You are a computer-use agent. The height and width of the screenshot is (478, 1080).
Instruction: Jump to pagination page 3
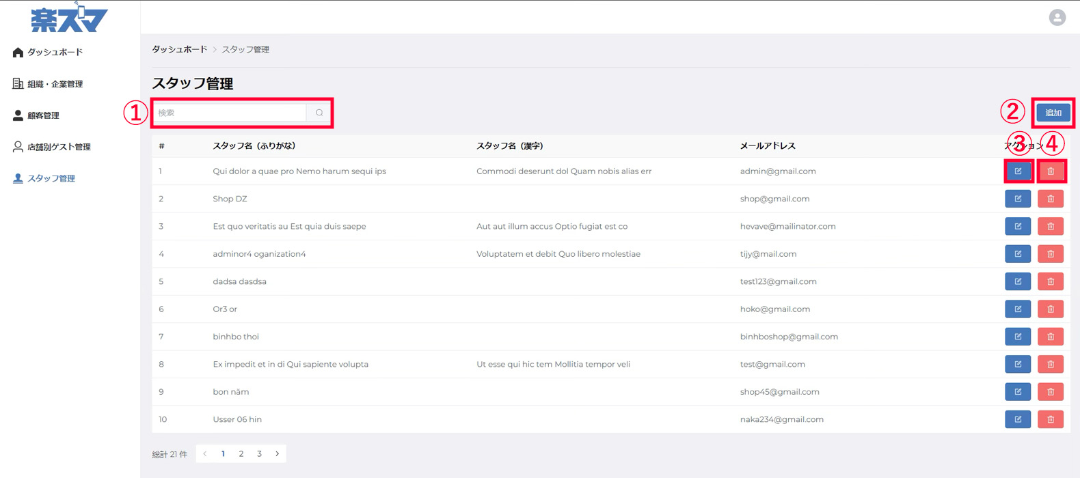pyautogui.click(x=259, y=454)
